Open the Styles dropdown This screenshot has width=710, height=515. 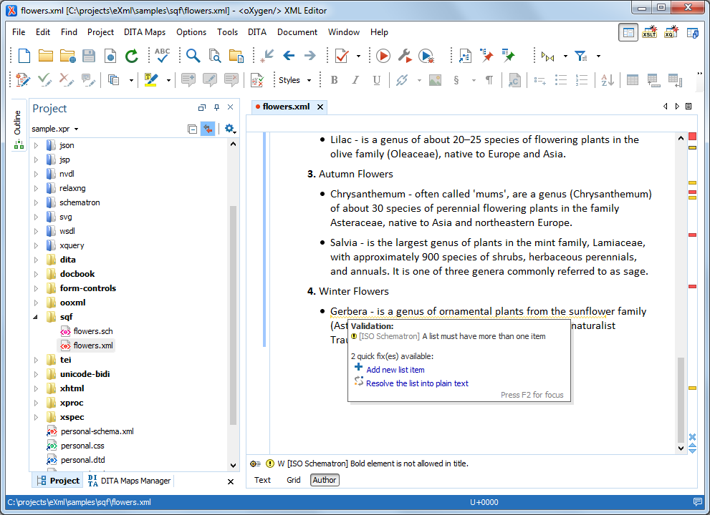click(294, 80)
